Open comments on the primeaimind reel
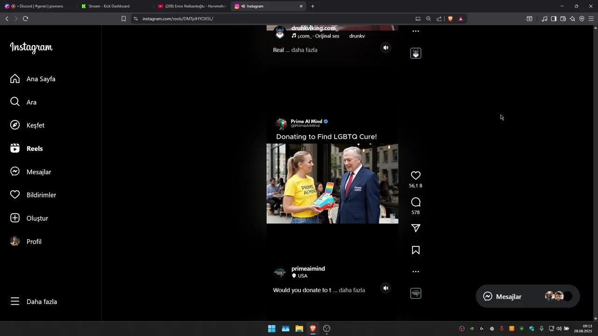This screenshot has width=598, height=336. pos(416,202)
